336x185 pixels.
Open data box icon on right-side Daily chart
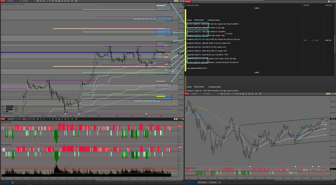[x=237, y=94]
